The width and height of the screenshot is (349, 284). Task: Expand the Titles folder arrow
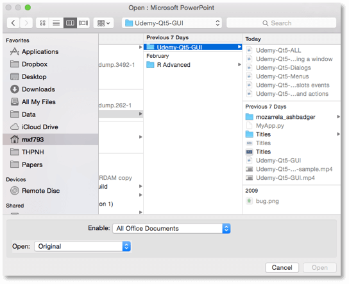click(338, 134)
